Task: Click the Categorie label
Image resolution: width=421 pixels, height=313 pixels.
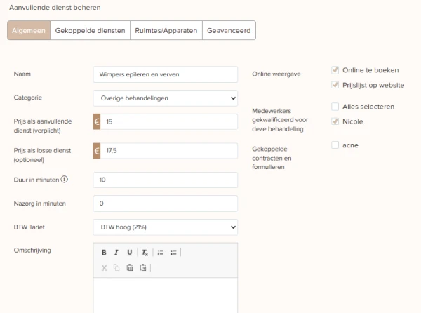Action: tap(28, 98)
